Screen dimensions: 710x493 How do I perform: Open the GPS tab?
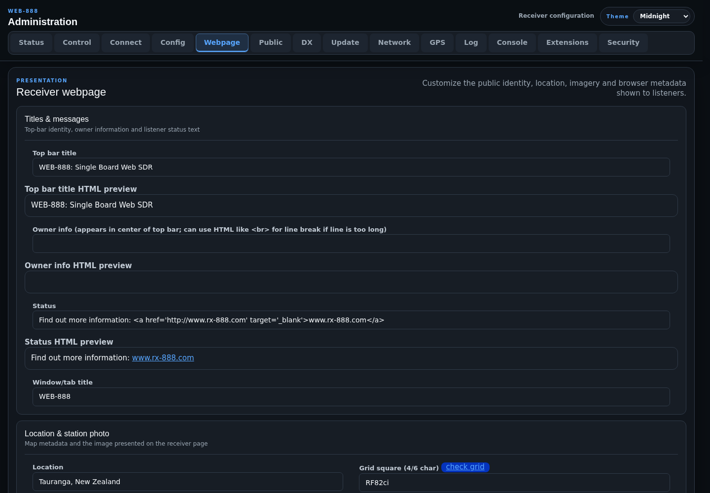point(437,43)
